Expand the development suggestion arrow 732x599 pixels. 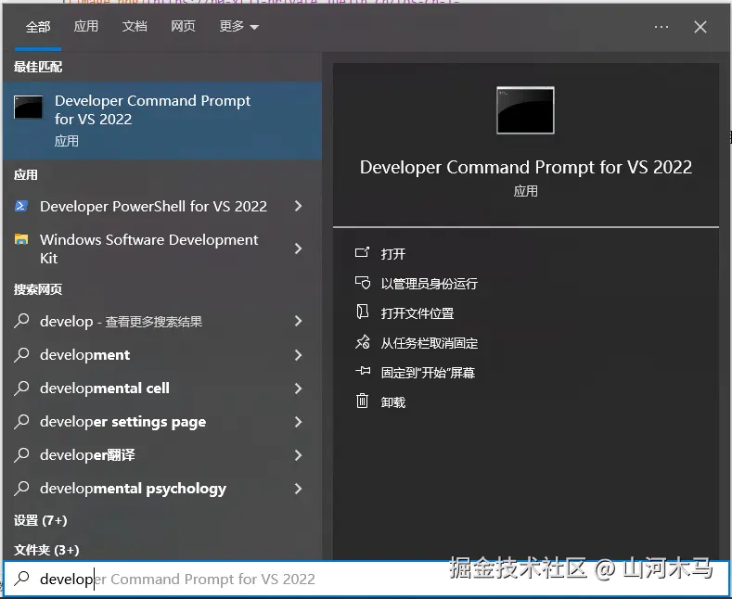point(299,355)
